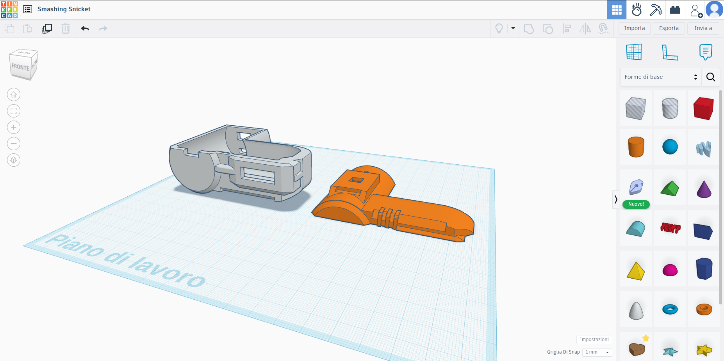This screenshot has height=361, width=724.
Task: Open the Griglia Di Snap 1 mm dropdown
Action: click(x=597, y=352)
